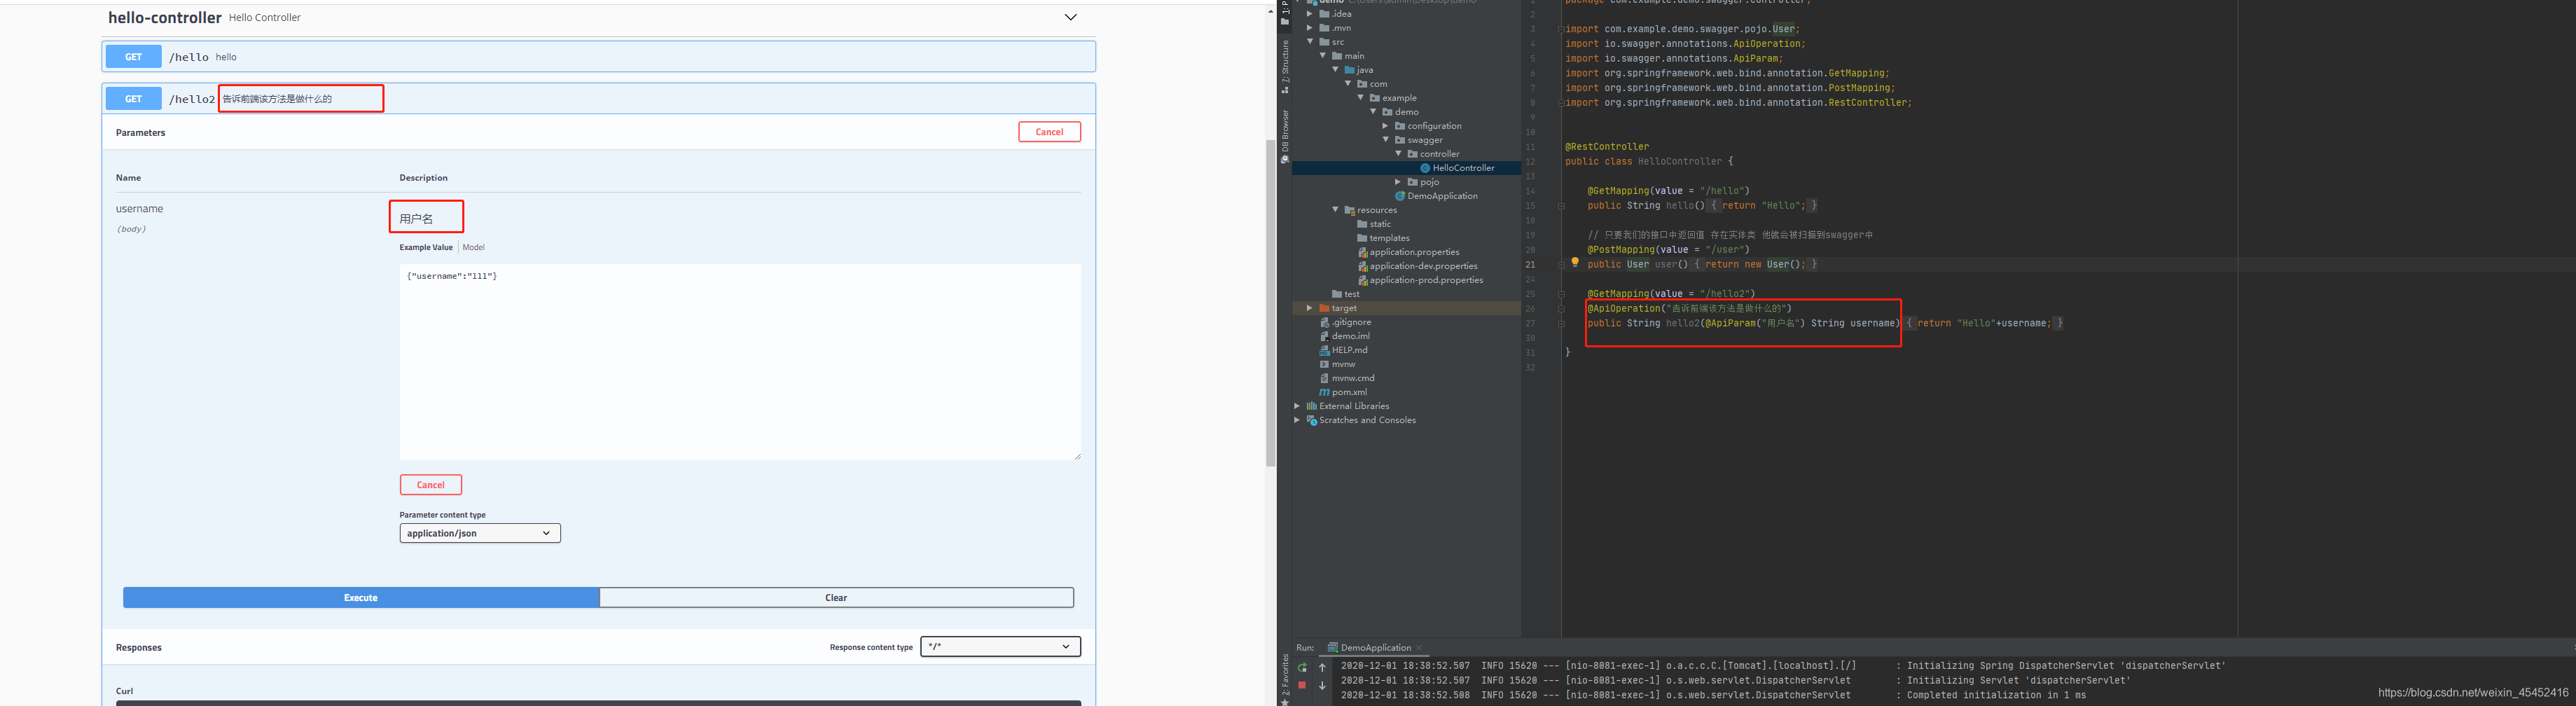The width and height of the screenshot is (2576, 706).
Task: Expand the configuration package arrow
Action: click(x=1385, y=126)
